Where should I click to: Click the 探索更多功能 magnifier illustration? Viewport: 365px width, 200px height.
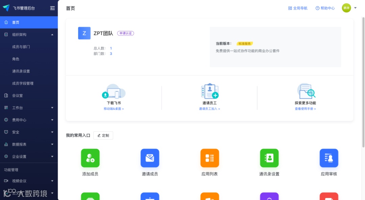[x=306, y=91]
